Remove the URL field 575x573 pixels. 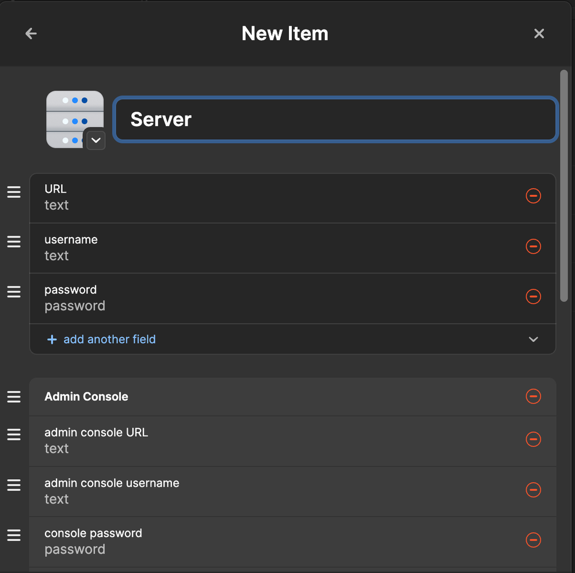pos(533,196)
